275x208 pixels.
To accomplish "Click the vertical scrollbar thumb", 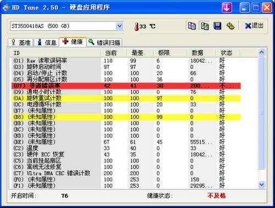I will click(x=261, y=113).
